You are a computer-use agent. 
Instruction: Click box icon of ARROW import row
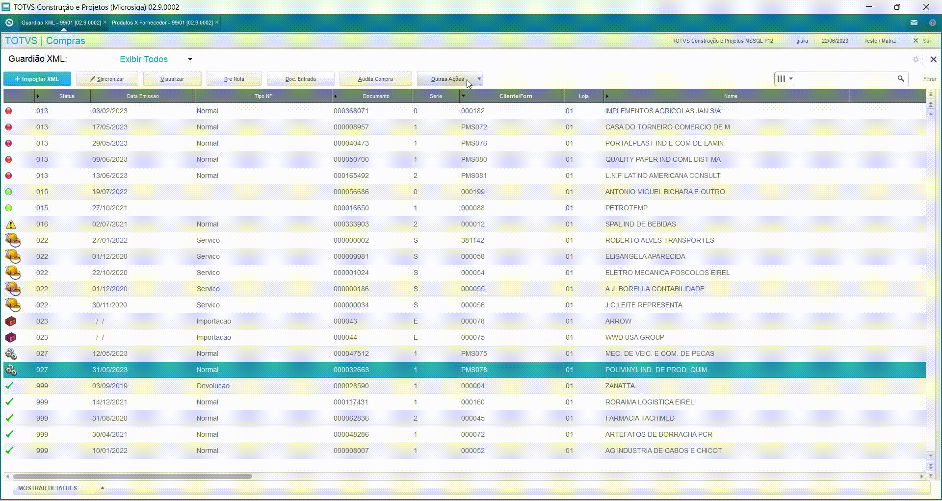pyautogui.click(x=10, y=321)
